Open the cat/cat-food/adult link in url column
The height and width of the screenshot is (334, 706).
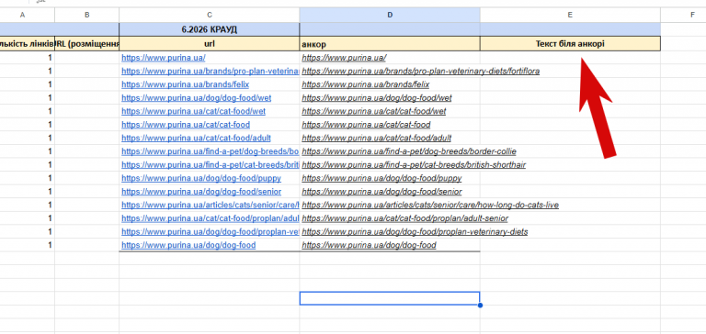click(196, 138)
